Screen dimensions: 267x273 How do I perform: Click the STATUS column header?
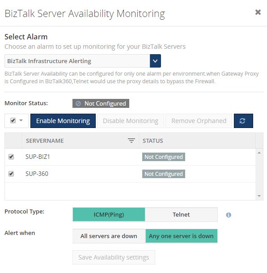(x=153, y=141)
